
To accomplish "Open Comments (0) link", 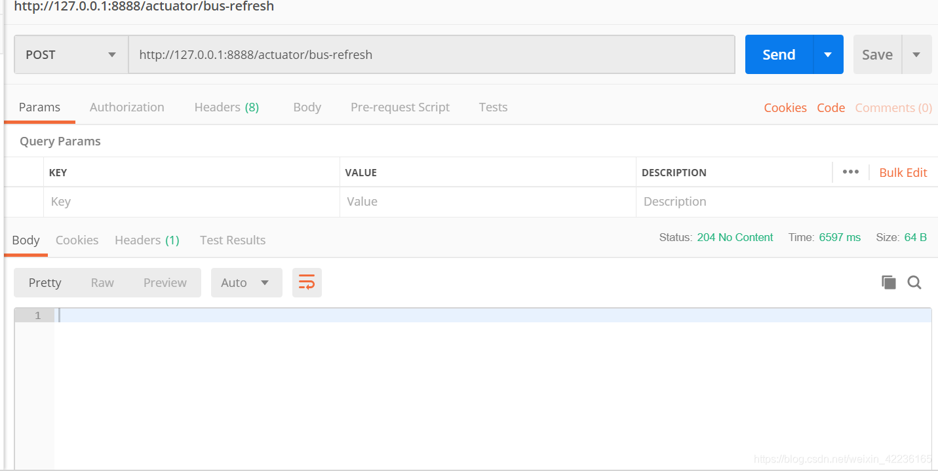I will [893, 108].
